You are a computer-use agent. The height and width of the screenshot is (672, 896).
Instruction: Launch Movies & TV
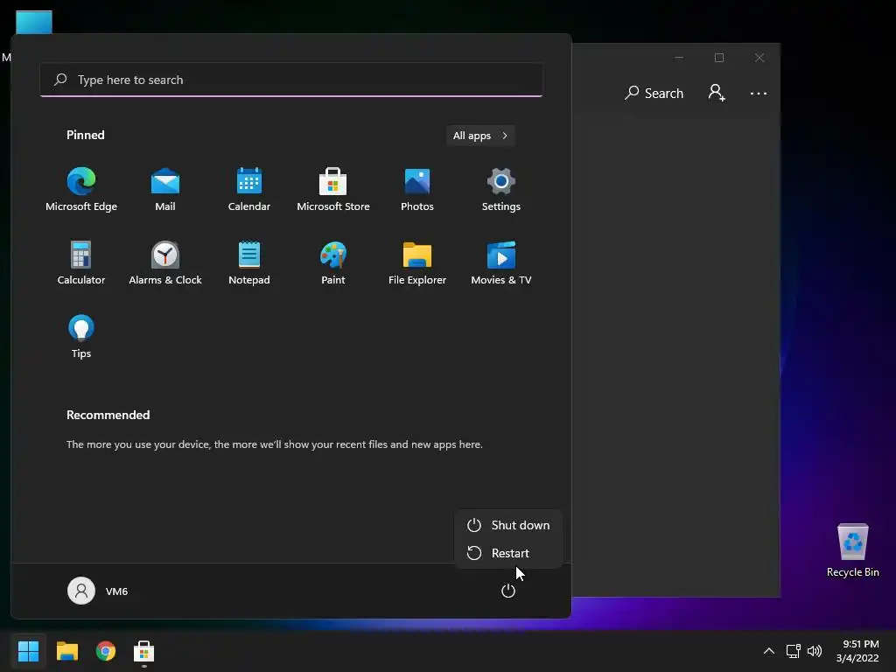click(x=501, y=262)
